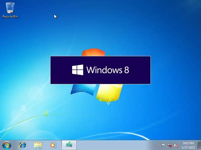
Task: Launch Internet Explorer from the taskbar
Action: [22, 145]
